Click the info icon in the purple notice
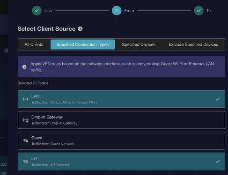The height and width of the screenshot is (175, 228). pyautogui.click(x=24, y=67)
